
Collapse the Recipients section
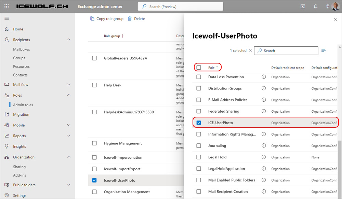click(69, 40)
